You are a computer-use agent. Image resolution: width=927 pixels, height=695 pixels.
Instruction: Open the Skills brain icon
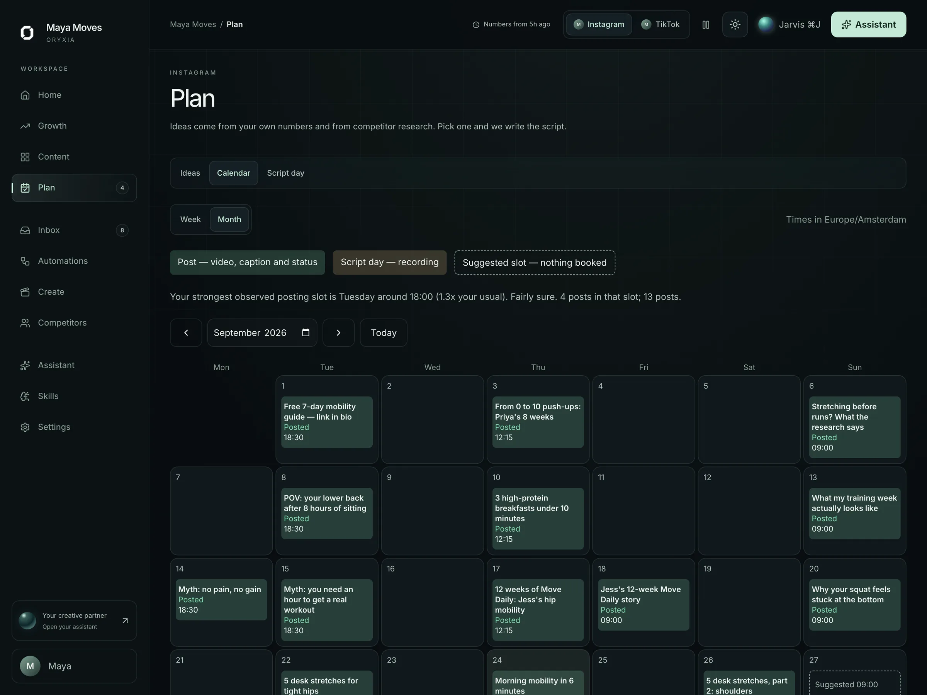pos(25,396)
